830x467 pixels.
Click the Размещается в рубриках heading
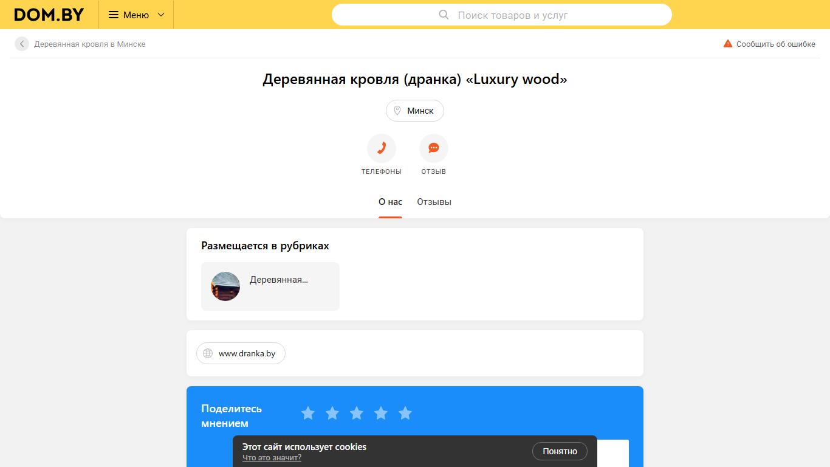[265, 246]
